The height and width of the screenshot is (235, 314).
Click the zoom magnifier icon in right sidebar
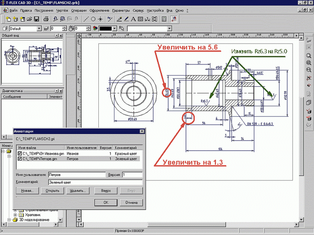point(309,56)
